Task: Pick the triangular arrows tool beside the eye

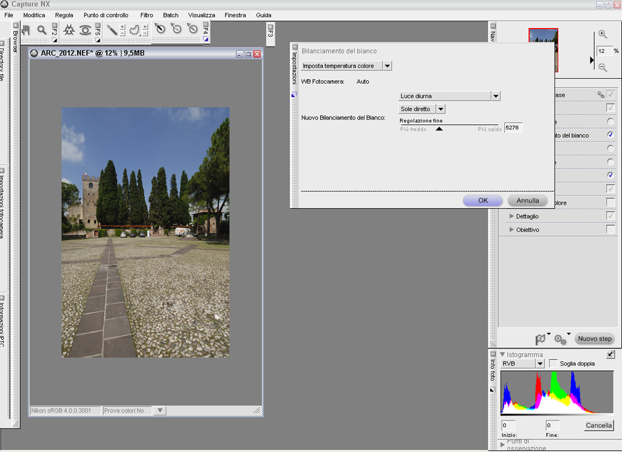Action: [69, 30]
